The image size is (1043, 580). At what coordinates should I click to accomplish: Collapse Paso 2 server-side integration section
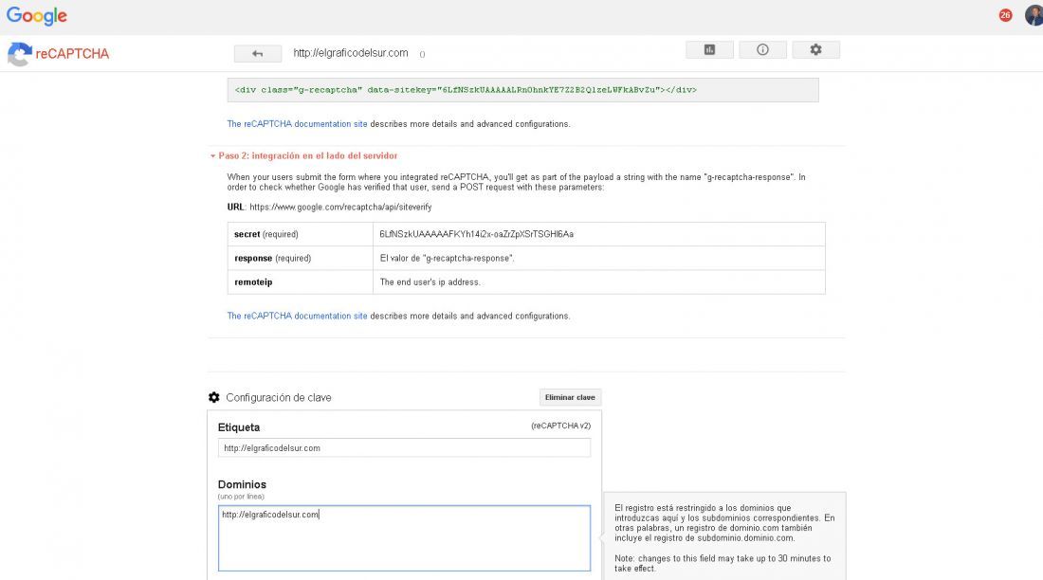(304, 155)
